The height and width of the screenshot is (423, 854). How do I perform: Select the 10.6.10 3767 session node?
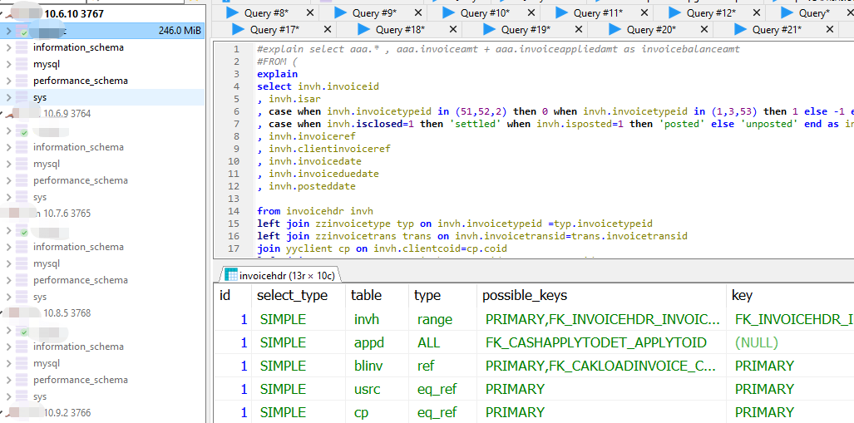coord(74,14)
